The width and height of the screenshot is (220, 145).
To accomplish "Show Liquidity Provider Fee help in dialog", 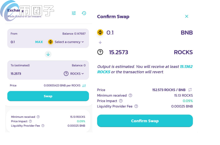I will click(136, 106).
